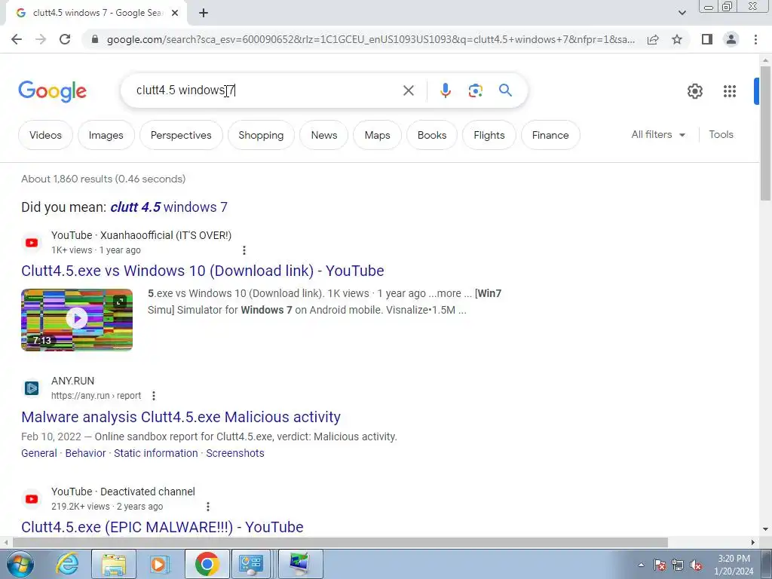Open a new browser tab
This screenshot has height=579, width=772.
tap(204, 14)
